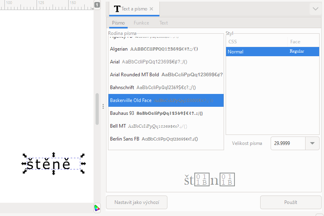This screenshot has width=324, height=216.
Task: Select Bell MT font family
Action: click(166, 126)
